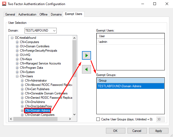Expand the OU=Domain Controllers node
This screenshot has height=137, width=173.
click(17, 46)
